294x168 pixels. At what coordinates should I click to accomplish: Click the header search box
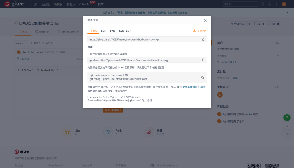(240, 4)
